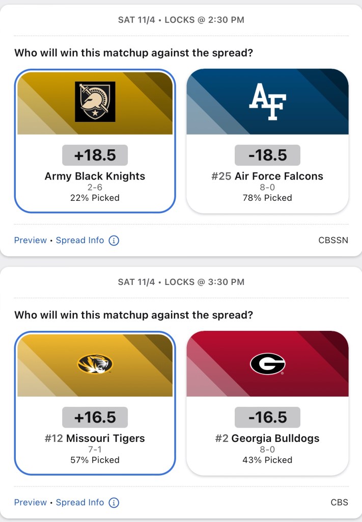Click the -16.5 spread badge
This screenshot has width=362, height=522.
point(267,417)
